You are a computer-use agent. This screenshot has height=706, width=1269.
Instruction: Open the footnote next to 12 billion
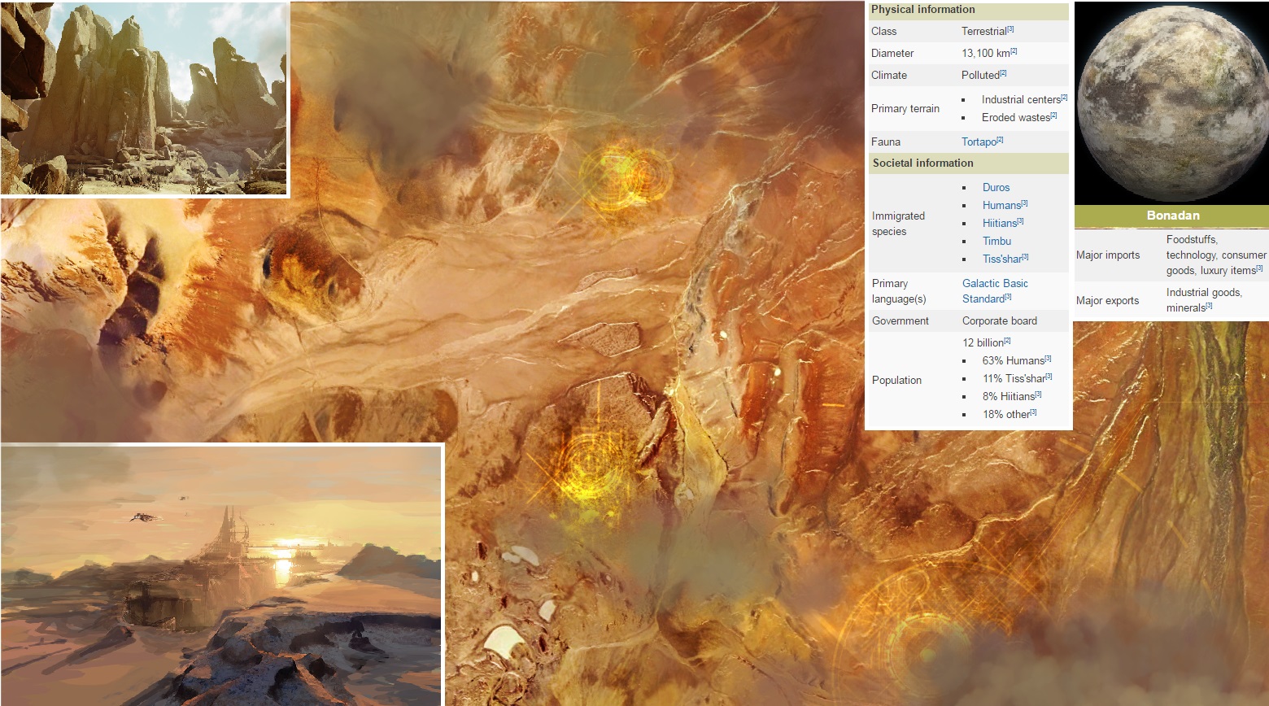click(x=1008, y=341)
